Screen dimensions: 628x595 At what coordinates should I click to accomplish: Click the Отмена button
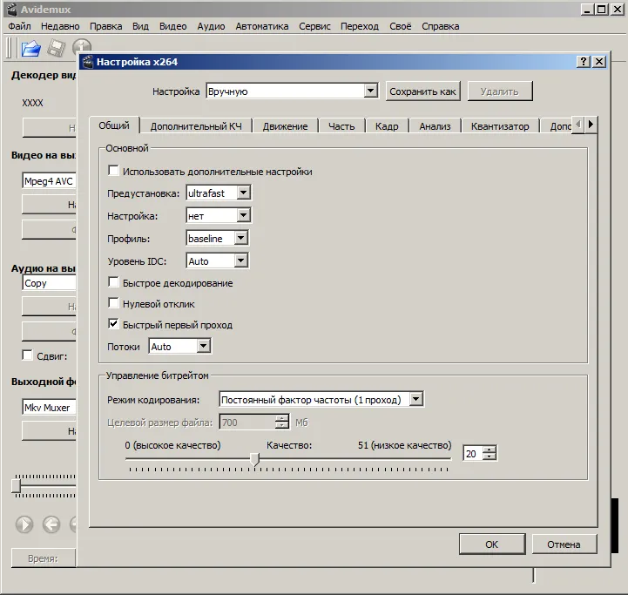[x=564, y=544]
